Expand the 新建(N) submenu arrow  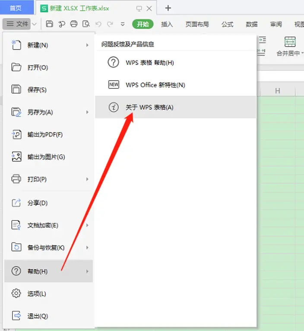click(87, 45)
